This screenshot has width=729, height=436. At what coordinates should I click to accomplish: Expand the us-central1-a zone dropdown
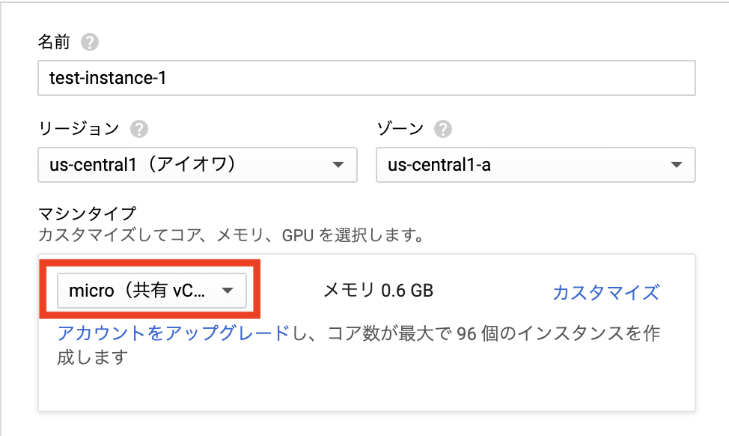(535, 165)
